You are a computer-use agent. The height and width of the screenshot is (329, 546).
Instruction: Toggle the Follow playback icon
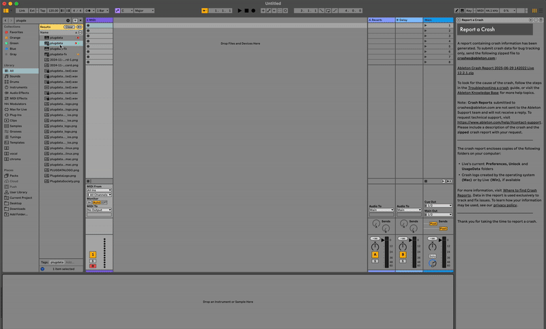pyautogui.click(x=204, y=11)
